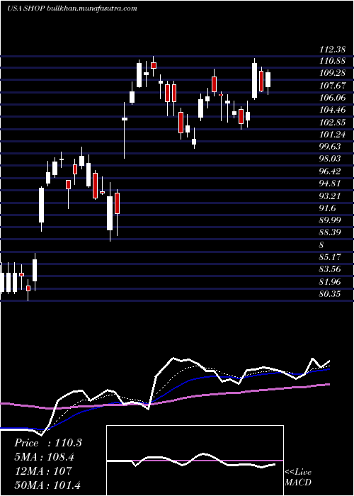Click inside the MACD inset chart

pyautogui.click(x=195, y=461)
